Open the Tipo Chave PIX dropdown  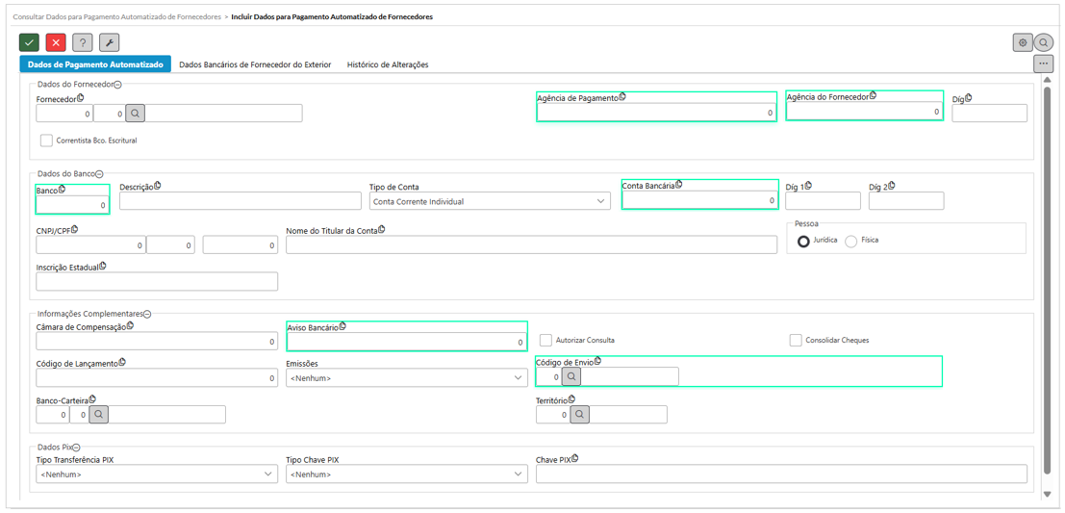(406, 475)
